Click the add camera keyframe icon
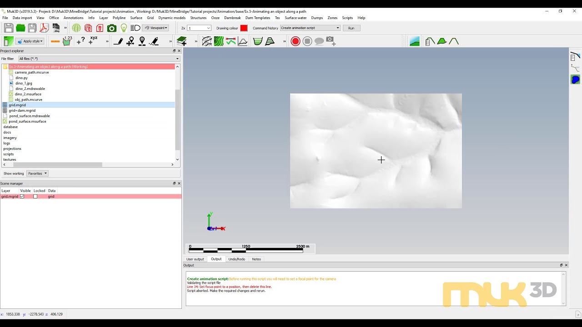Viewport: 582px width, 327px height. pos(331,41)
